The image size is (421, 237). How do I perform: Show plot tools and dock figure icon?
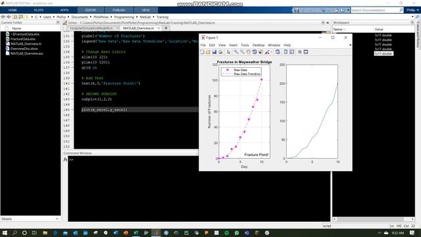coord(306,52)
